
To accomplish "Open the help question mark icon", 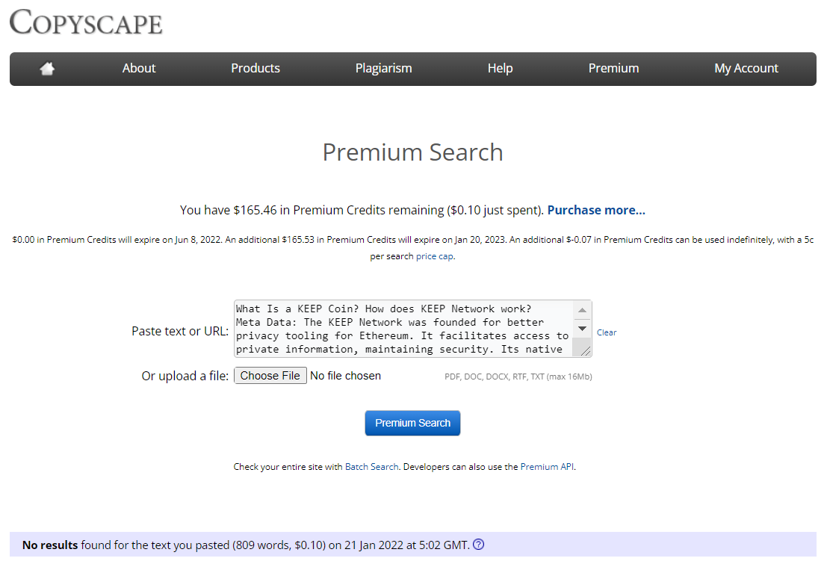I will 478,545.
